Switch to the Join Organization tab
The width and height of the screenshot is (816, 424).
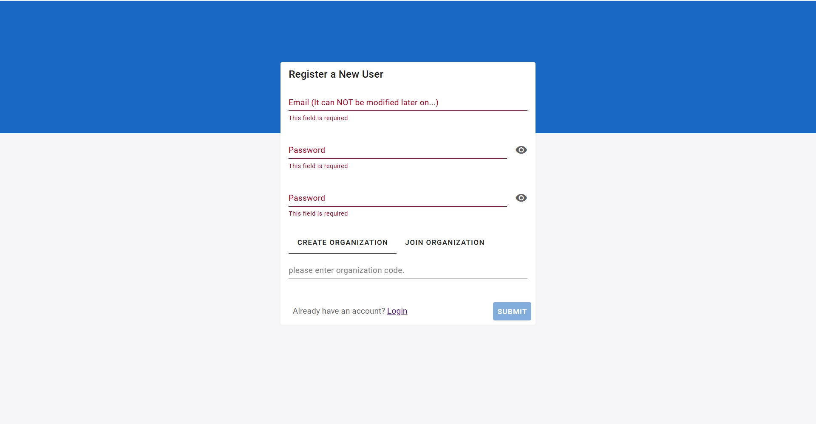445,242
